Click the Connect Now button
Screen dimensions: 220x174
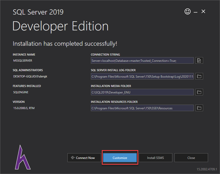(x=84, y=158)
